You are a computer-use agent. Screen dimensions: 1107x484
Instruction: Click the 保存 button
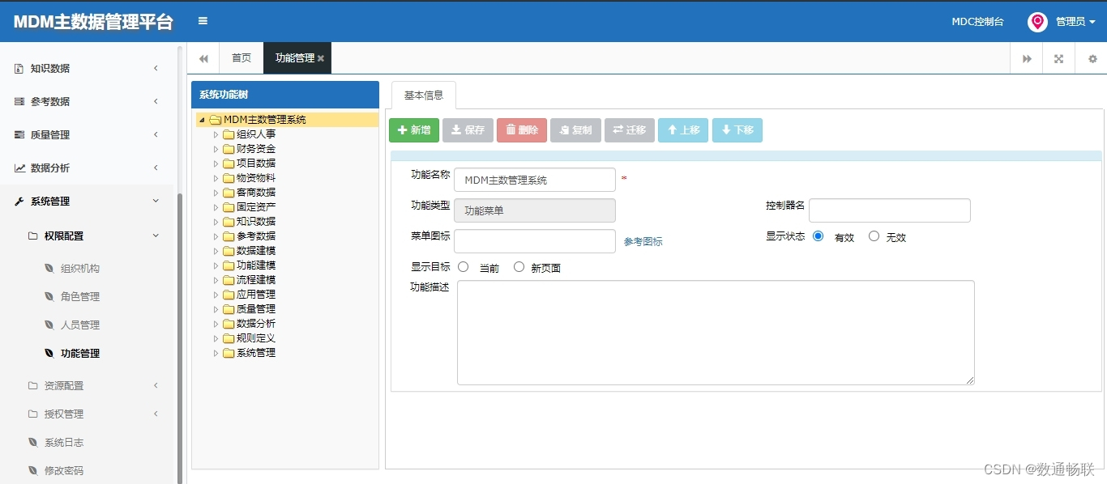tap(468, 130)
